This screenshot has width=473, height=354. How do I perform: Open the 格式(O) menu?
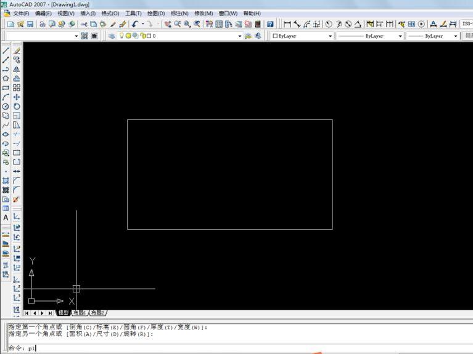coord(110,14)
